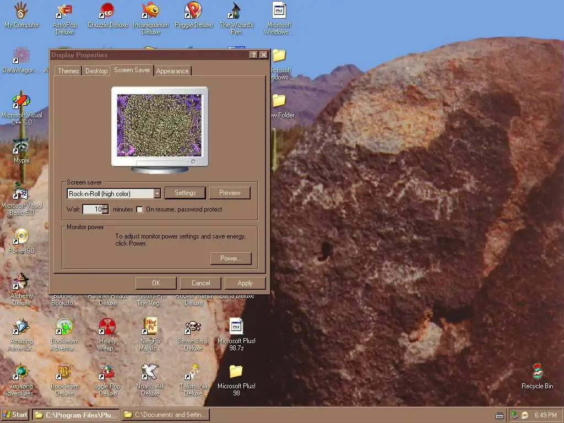Viewport: 564px width, 423px height.
Task: Switch to the Appearance tab
Action: [x=172, y=71]
